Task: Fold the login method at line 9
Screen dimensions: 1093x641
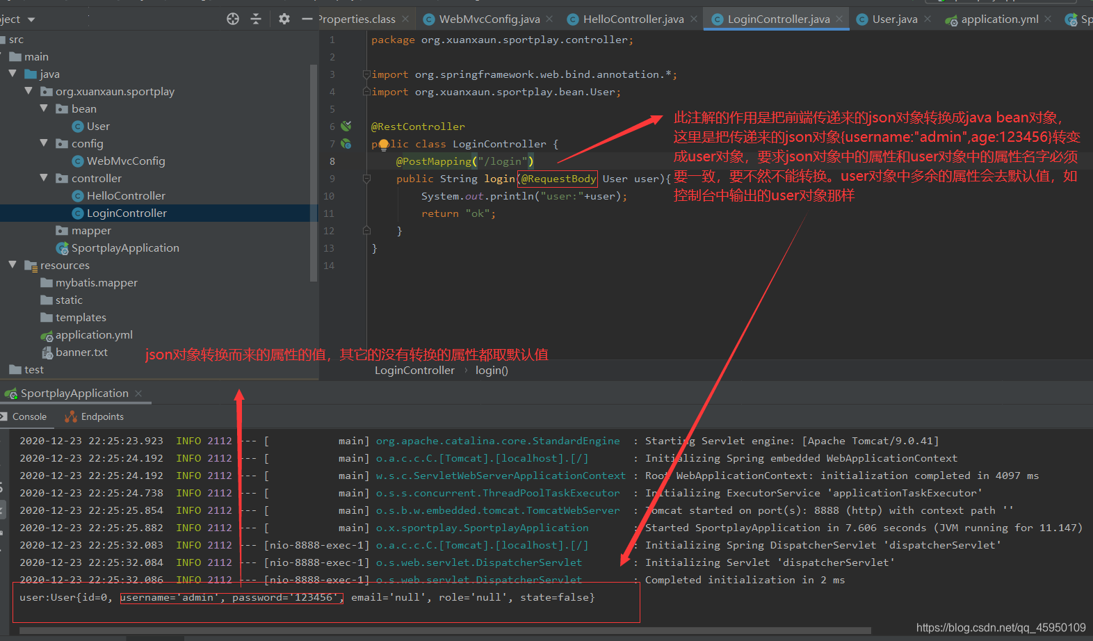Action: coord(366,179)
